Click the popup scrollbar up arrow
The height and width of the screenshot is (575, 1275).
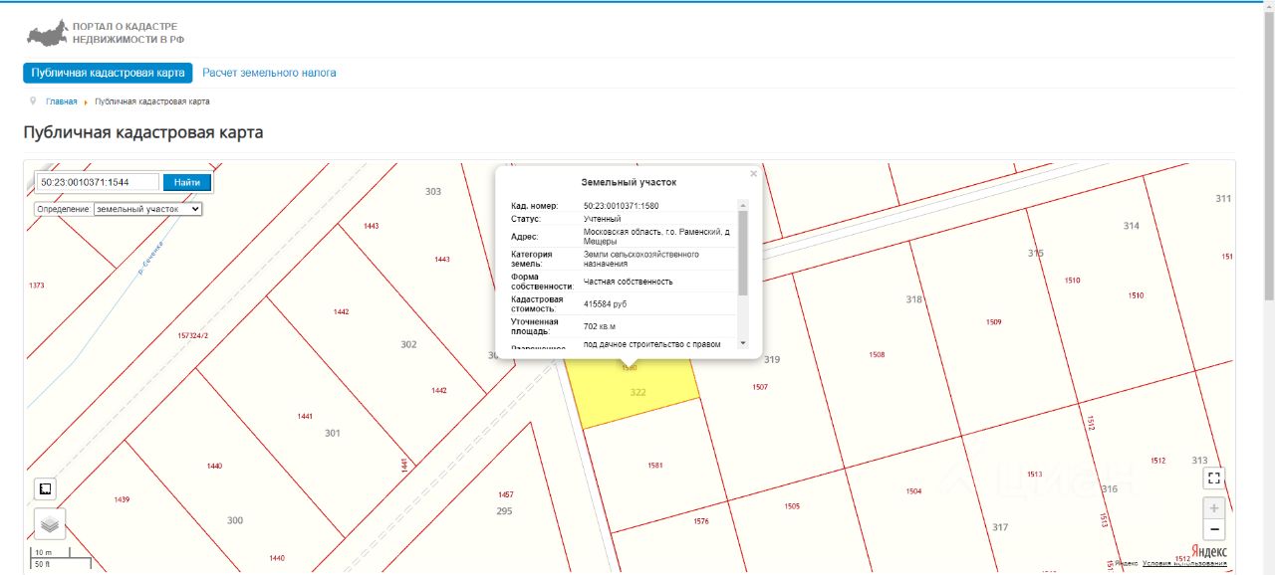coord(742,205)
